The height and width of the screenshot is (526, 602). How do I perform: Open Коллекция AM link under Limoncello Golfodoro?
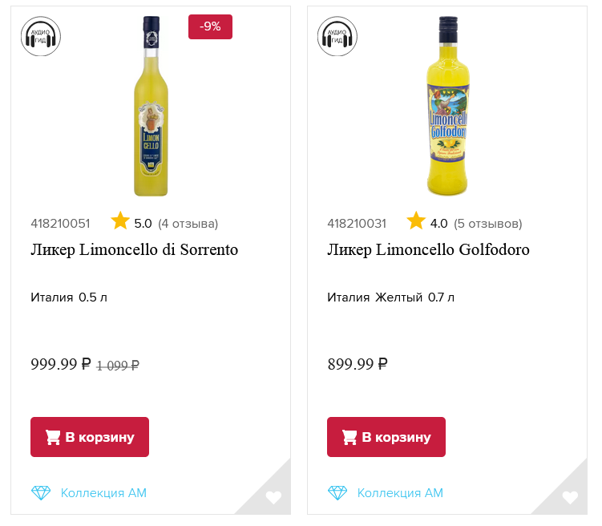pos(400,493)
